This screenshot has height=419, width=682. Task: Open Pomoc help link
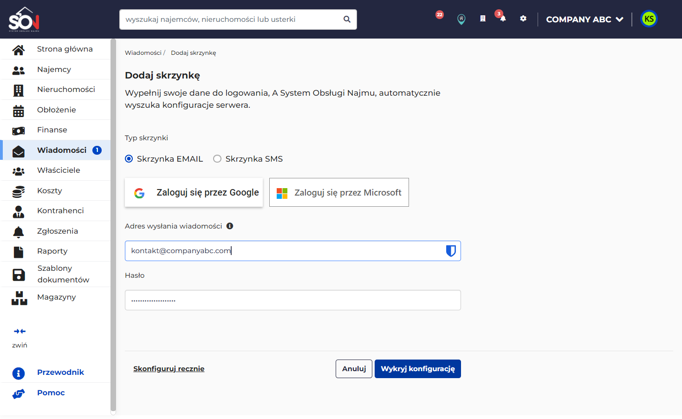(51, 393)
